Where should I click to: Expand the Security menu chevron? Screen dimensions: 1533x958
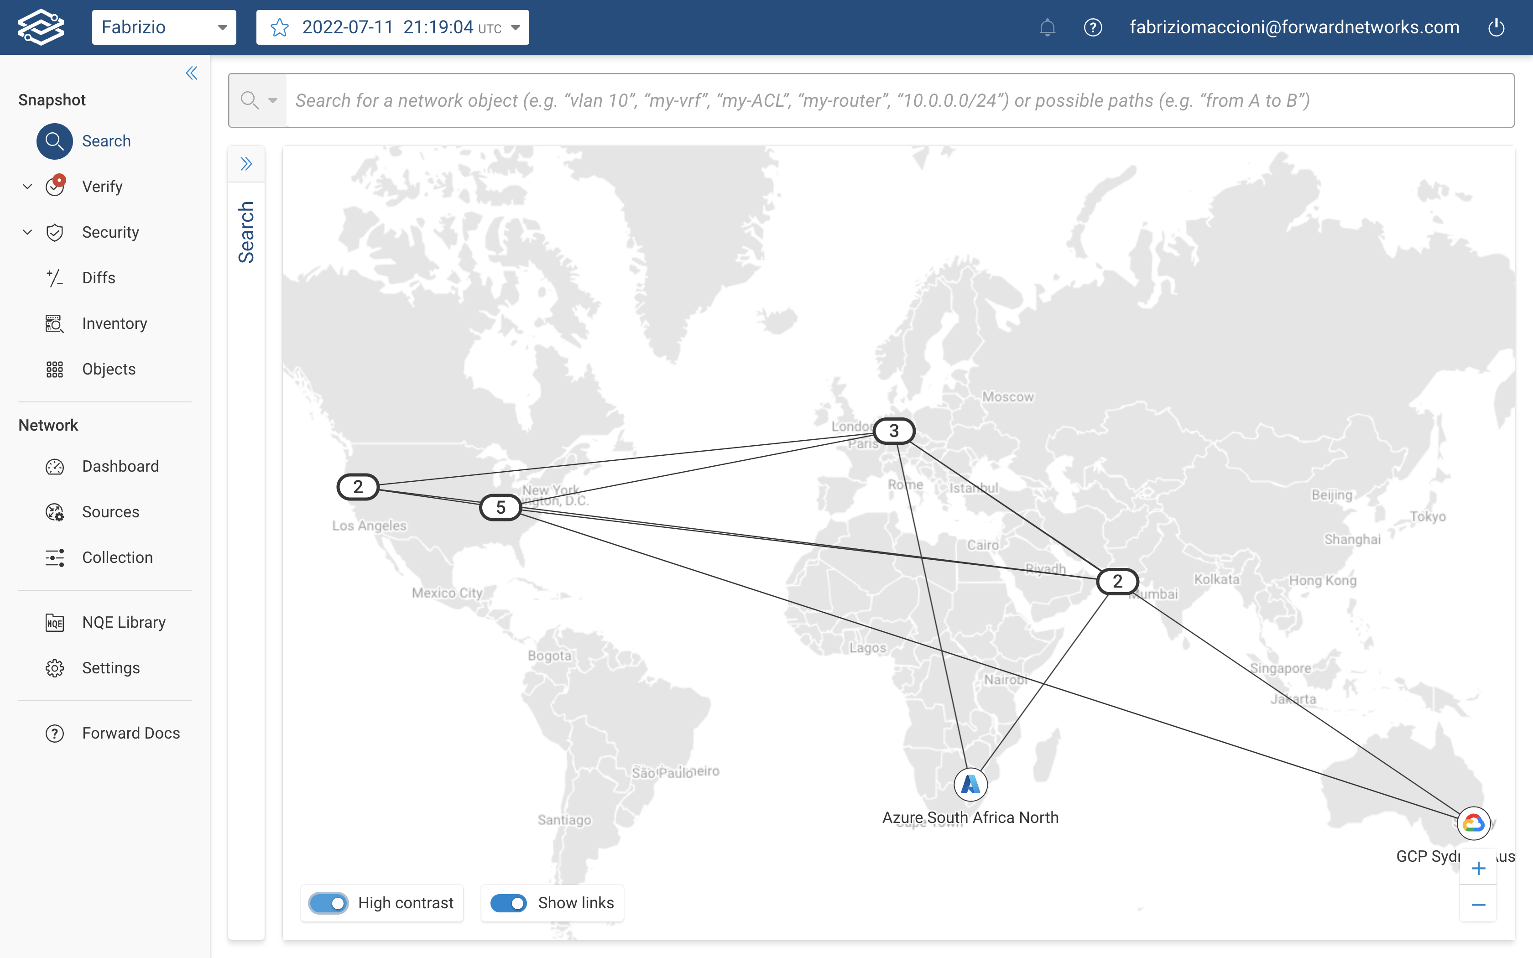click(x=27, y=232)
